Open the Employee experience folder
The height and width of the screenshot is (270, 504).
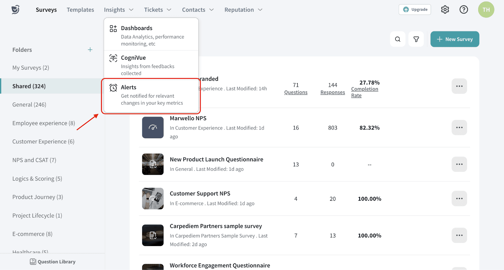(x=43, y=123)
